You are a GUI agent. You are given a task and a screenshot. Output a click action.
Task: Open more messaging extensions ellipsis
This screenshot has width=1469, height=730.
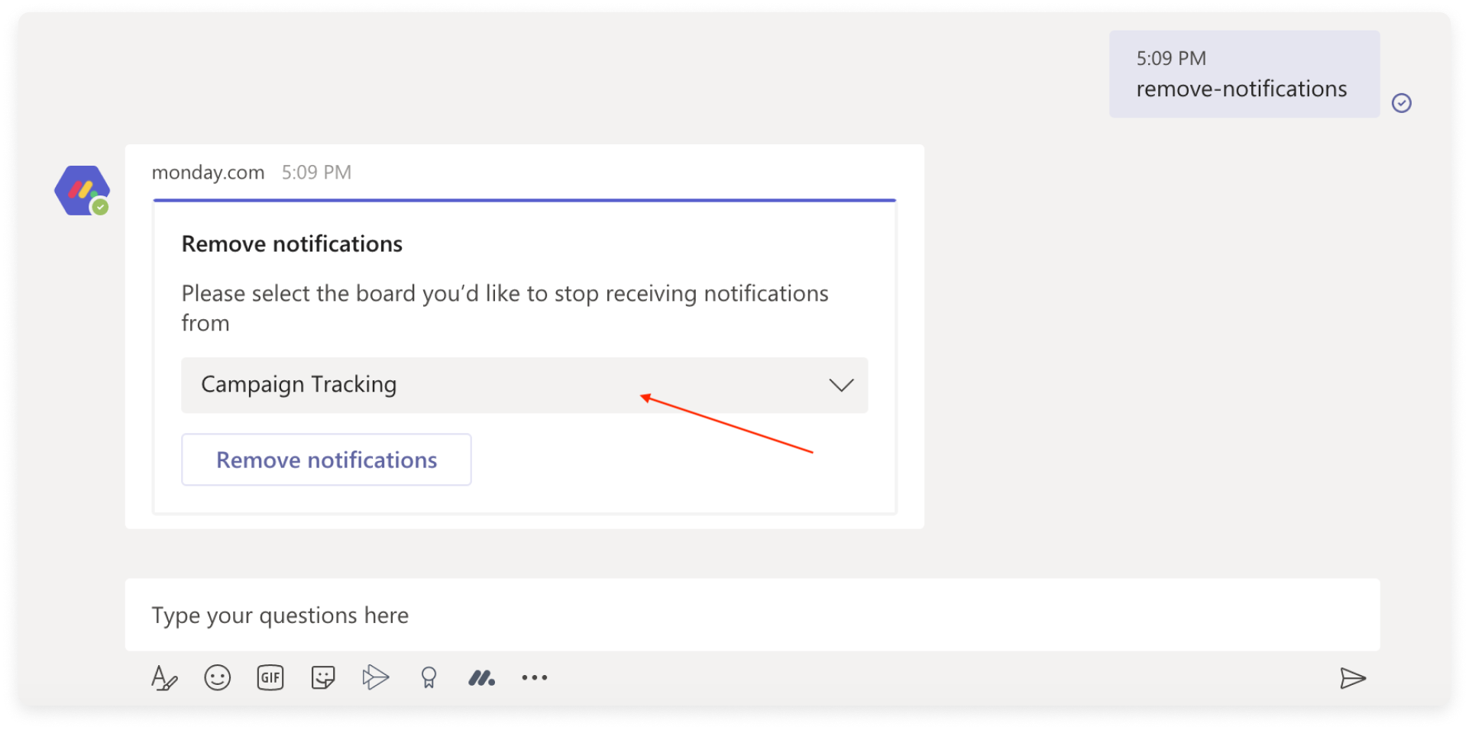tap(535, 678)
